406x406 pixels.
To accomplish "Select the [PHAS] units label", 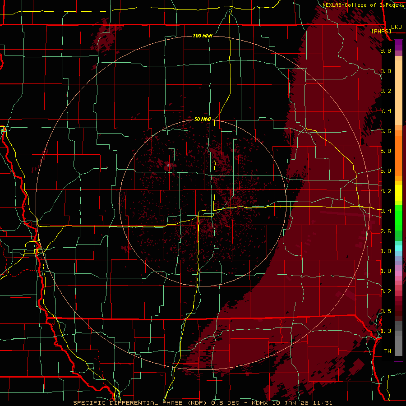I will (x=381, y=31).
